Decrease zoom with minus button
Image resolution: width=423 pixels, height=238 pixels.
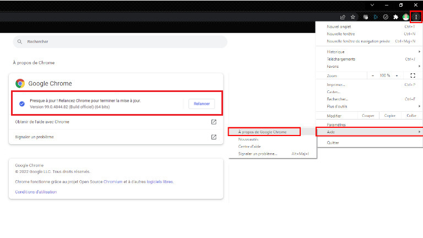pyautogui.click(x=373, y=75)
